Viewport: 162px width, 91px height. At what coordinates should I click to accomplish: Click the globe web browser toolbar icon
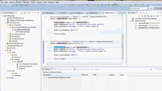pyautogui.click(x=102, y=5)
